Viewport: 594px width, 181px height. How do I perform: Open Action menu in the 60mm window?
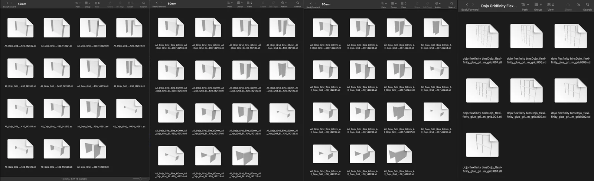[284, 3]
